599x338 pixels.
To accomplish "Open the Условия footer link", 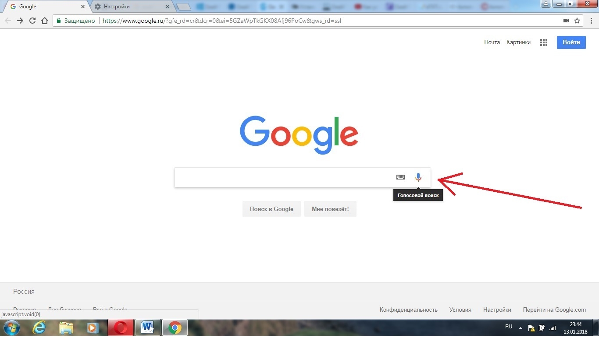I will [x=460, y=310].
